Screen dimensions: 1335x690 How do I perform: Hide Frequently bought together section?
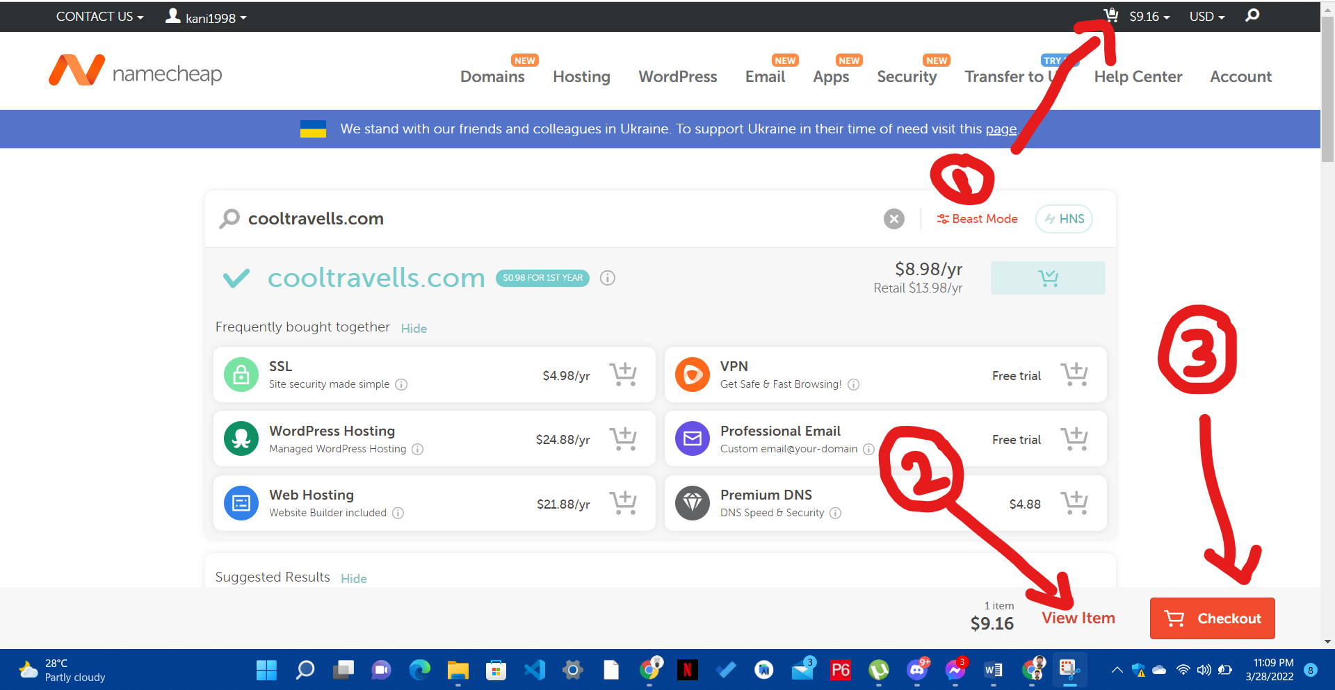point(414,329)
